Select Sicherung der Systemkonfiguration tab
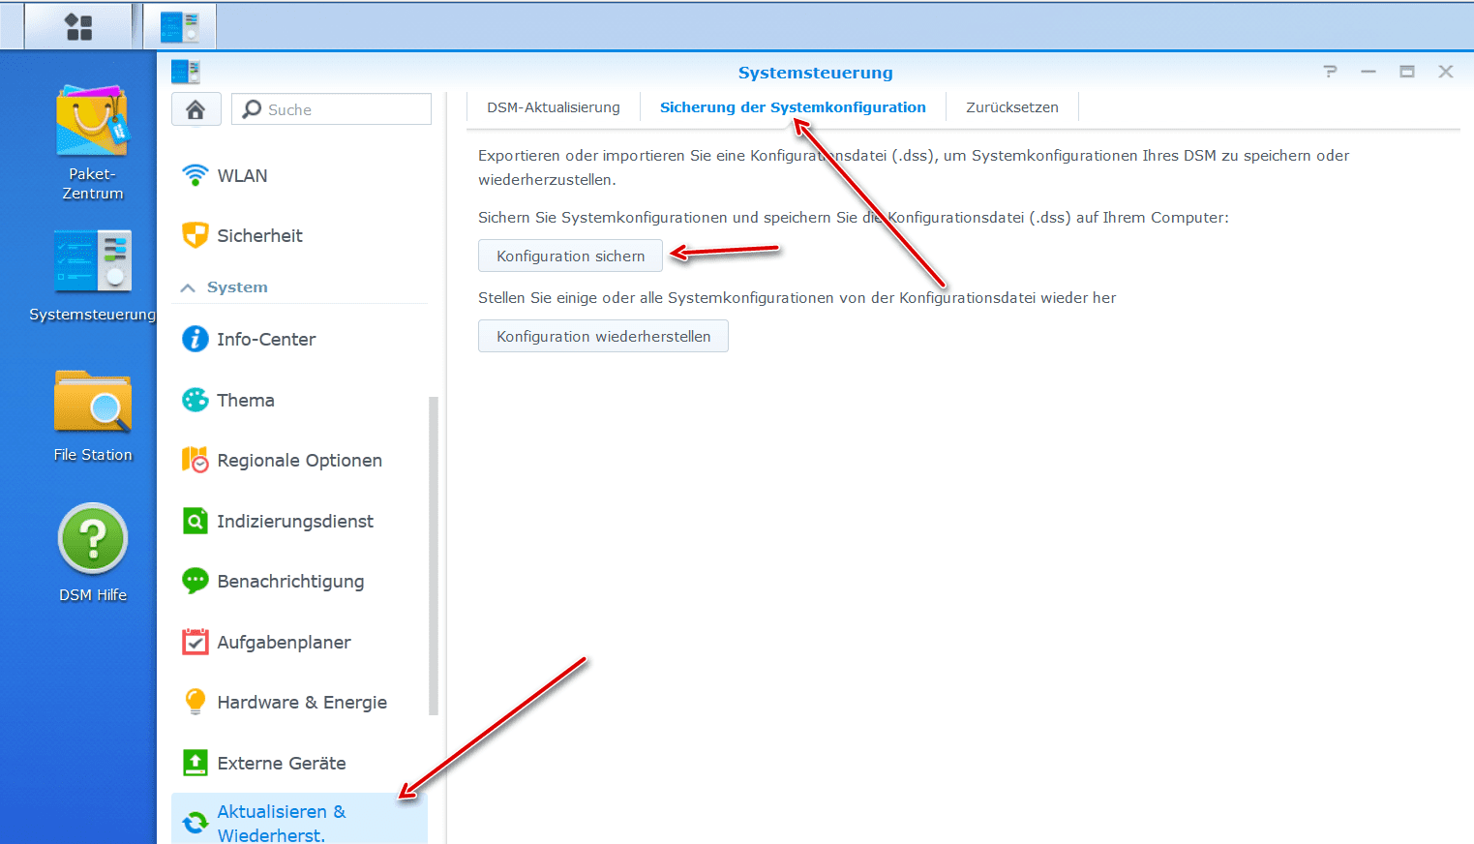This screenshot has height=844, width=1474. [793, 107]
